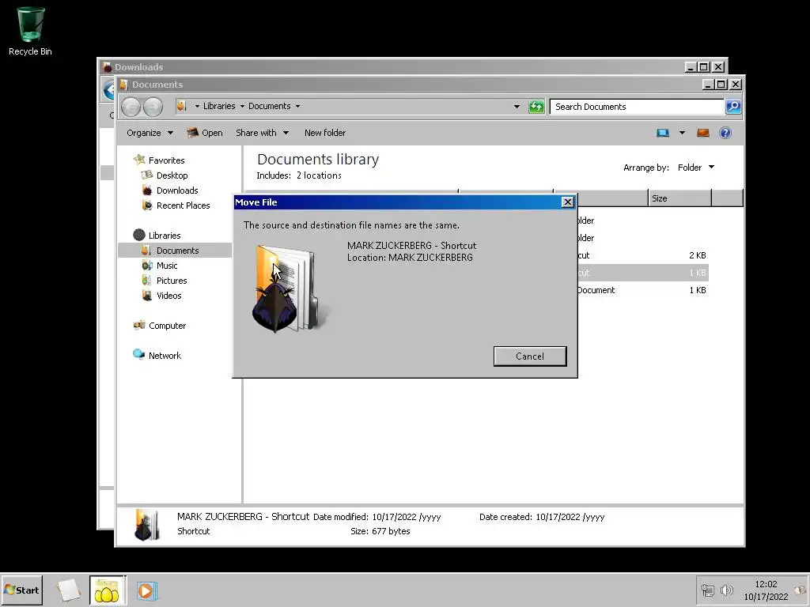This screenshot has height=607, width=810.
Task: Open the notepad icon on the taskbar
Action: [68, 590]
